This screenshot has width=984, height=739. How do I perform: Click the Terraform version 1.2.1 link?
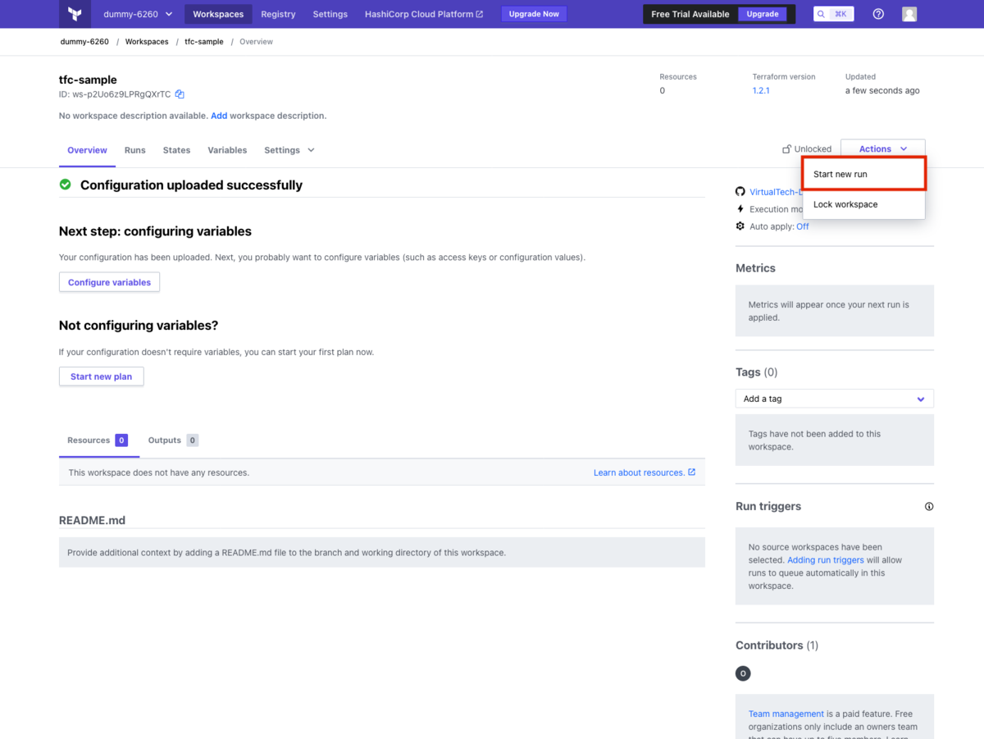pos(761,90)
